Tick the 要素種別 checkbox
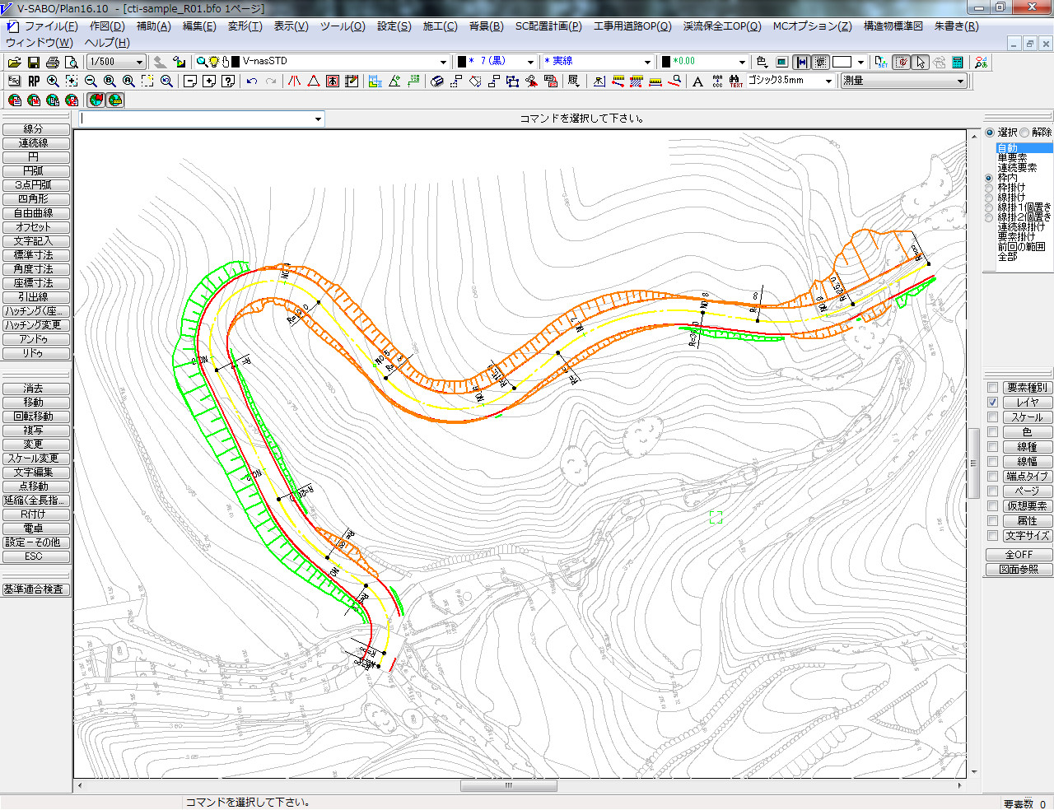Viewport: 1054px width, 810px height. tap(993, 387)
